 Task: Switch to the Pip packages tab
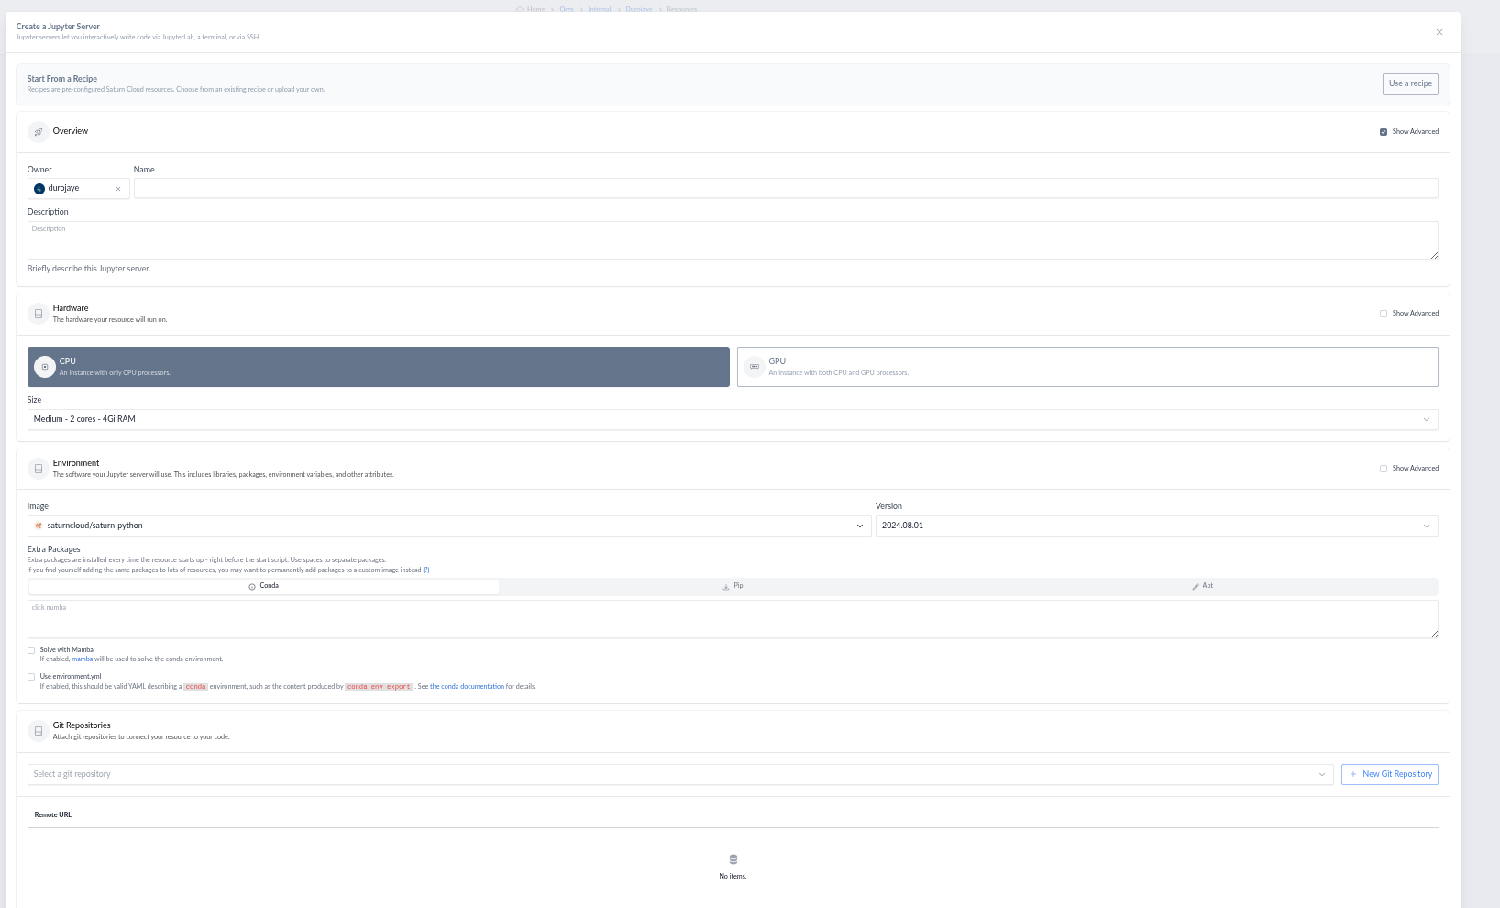point(733,585)
